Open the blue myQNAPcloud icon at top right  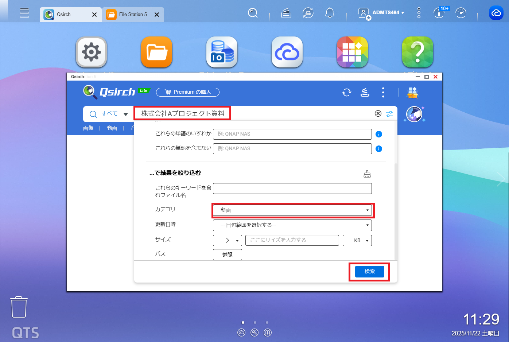(496, 13)
